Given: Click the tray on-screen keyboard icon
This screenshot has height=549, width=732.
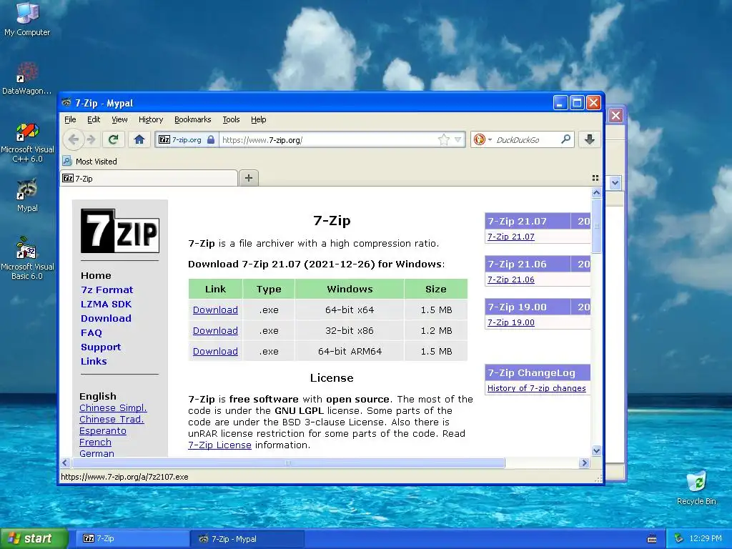Looking at the screenshot, I should 652,539.
